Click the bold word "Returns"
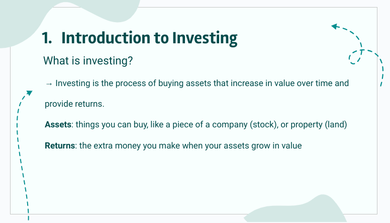 [60, 145]
